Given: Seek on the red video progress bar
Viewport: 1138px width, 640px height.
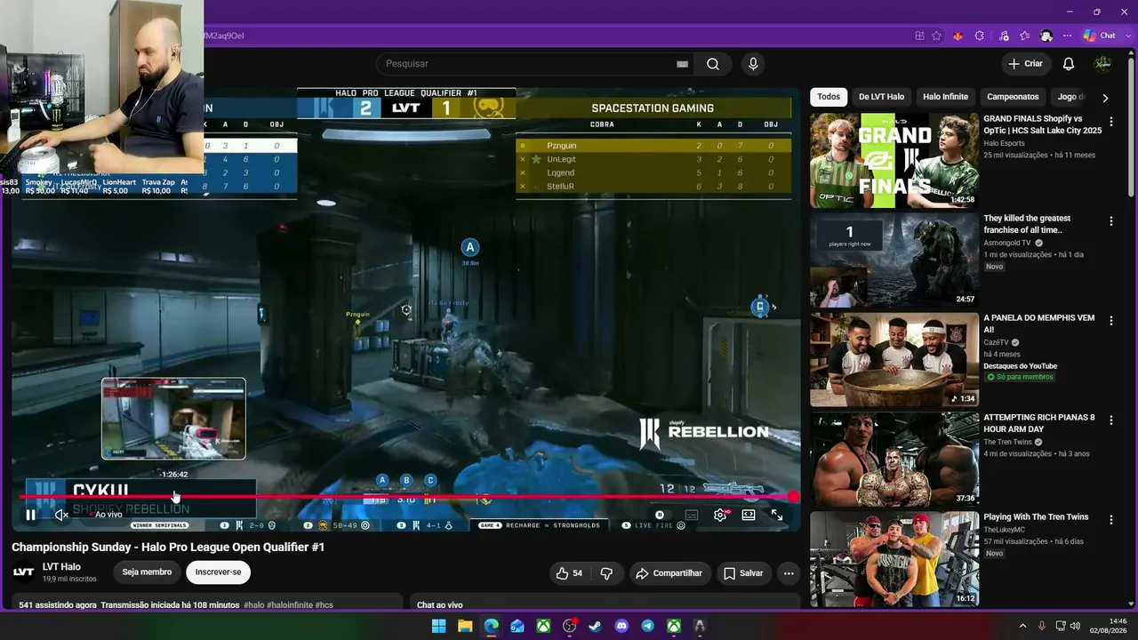Looking at the screenshot, I should [x=406, y=497].
